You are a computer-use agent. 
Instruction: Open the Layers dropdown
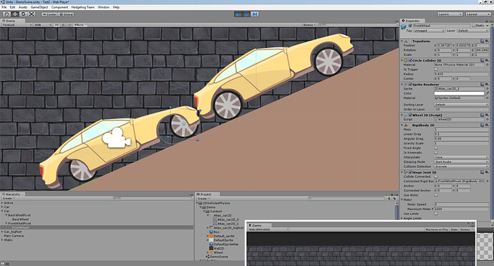[450, 14]
